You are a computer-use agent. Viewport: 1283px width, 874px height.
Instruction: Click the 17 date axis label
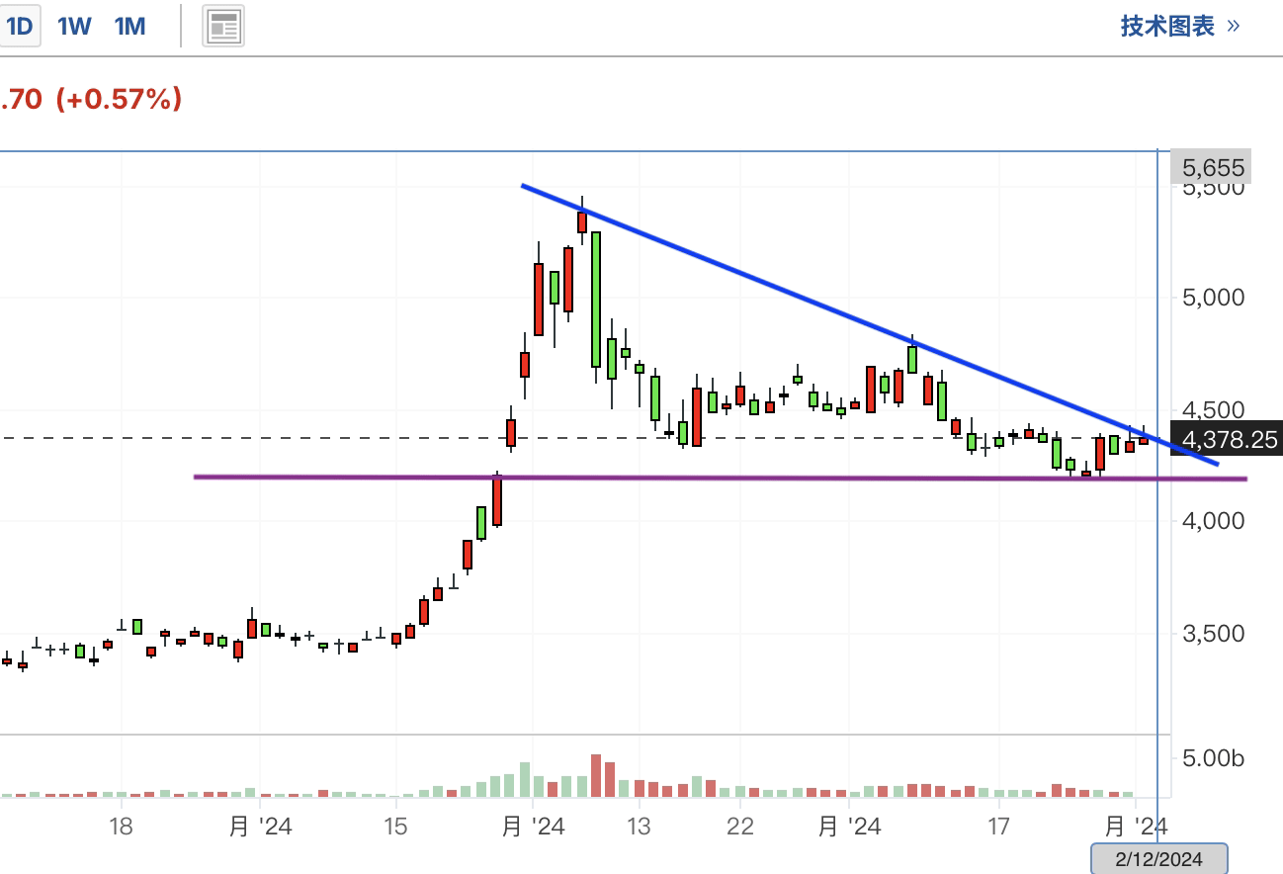pyautogui.click(x=998, y=826)
